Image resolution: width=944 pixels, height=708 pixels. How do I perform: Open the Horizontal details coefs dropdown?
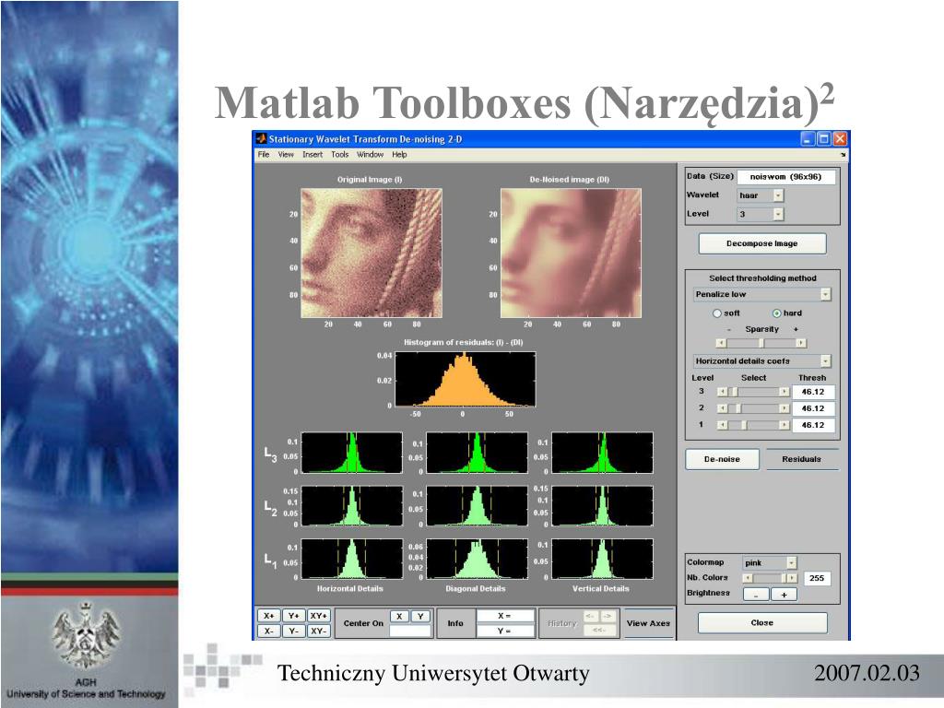click(762, 361)
